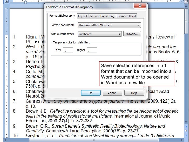Click reference 9 author 'Brown, G.R.'

click(x=38, y=126)
